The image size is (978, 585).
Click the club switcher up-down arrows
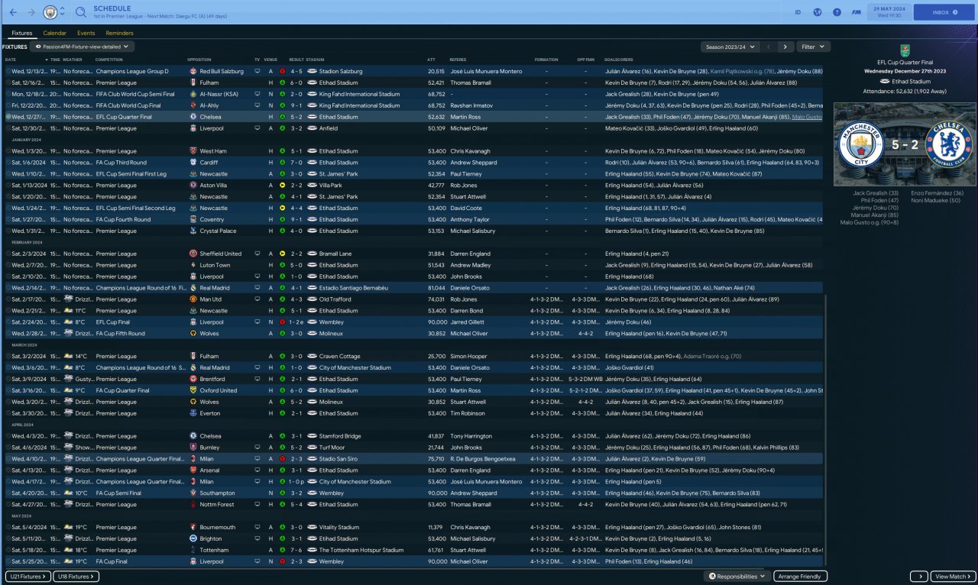click(62, 12)
